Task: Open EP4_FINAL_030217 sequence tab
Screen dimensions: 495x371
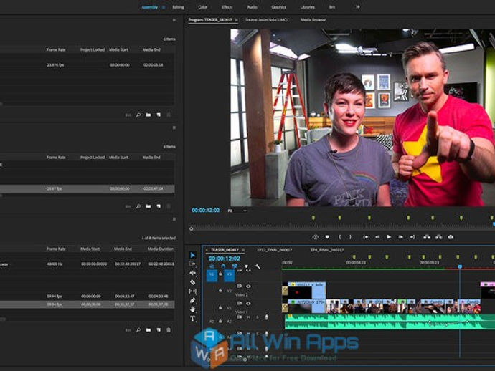Action: [327, 250]
